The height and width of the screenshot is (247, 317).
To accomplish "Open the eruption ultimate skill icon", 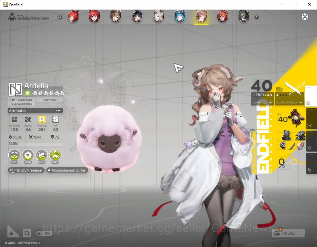I will coord(55,155).
